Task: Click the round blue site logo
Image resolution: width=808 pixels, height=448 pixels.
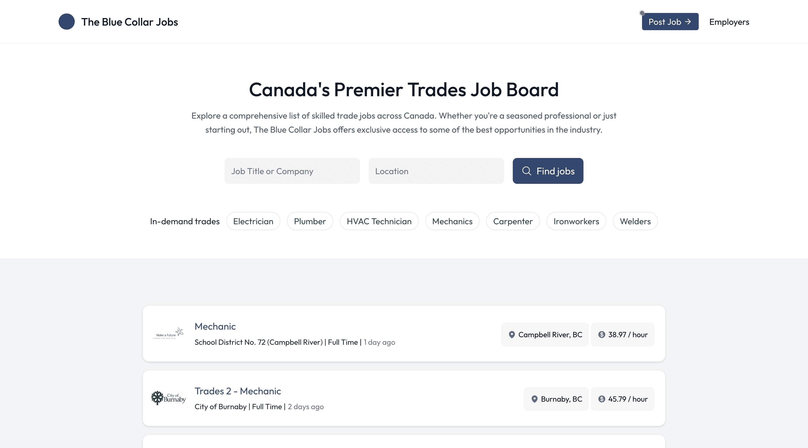Action: click(66, 22)
